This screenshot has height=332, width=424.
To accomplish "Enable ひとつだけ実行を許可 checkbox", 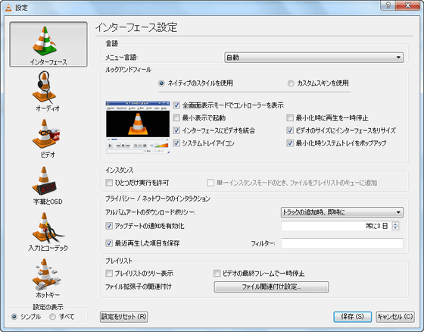I will 109,183.
